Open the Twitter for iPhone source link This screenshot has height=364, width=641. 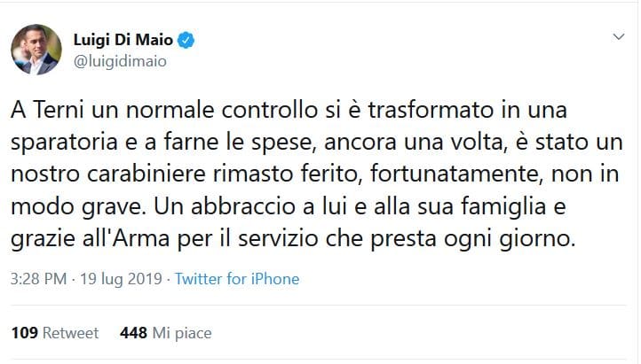237,279
